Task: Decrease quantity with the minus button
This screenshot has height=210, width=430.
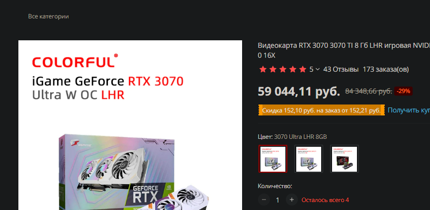Action: pos(264,200)
